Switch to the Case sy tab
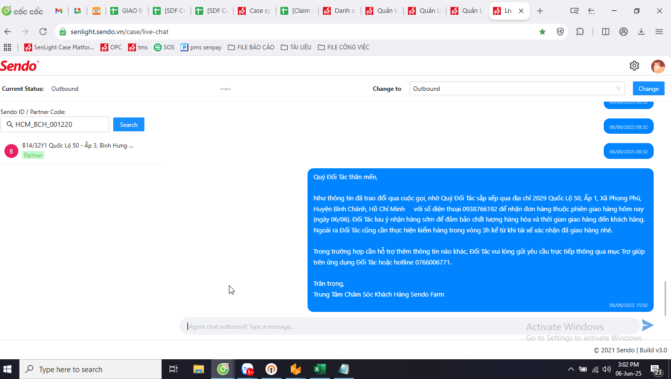Image resolution: width=671 pixels, height=379 pixels. pos(255,11)
